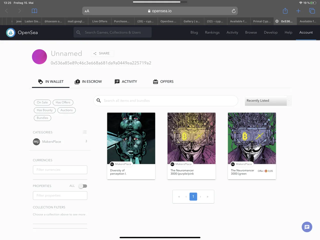Switch to the Live Offers browser tab
The image size is (320, 240).
click(x=100, y=21)
